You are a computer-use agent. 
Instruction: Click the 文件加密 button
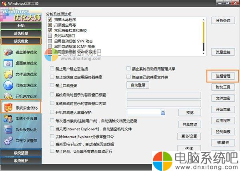coord(223,98)
